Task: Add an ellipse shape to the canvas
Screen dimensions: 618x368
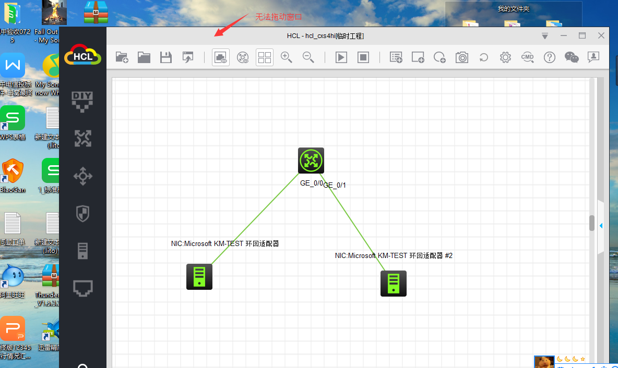Action: 439,57
